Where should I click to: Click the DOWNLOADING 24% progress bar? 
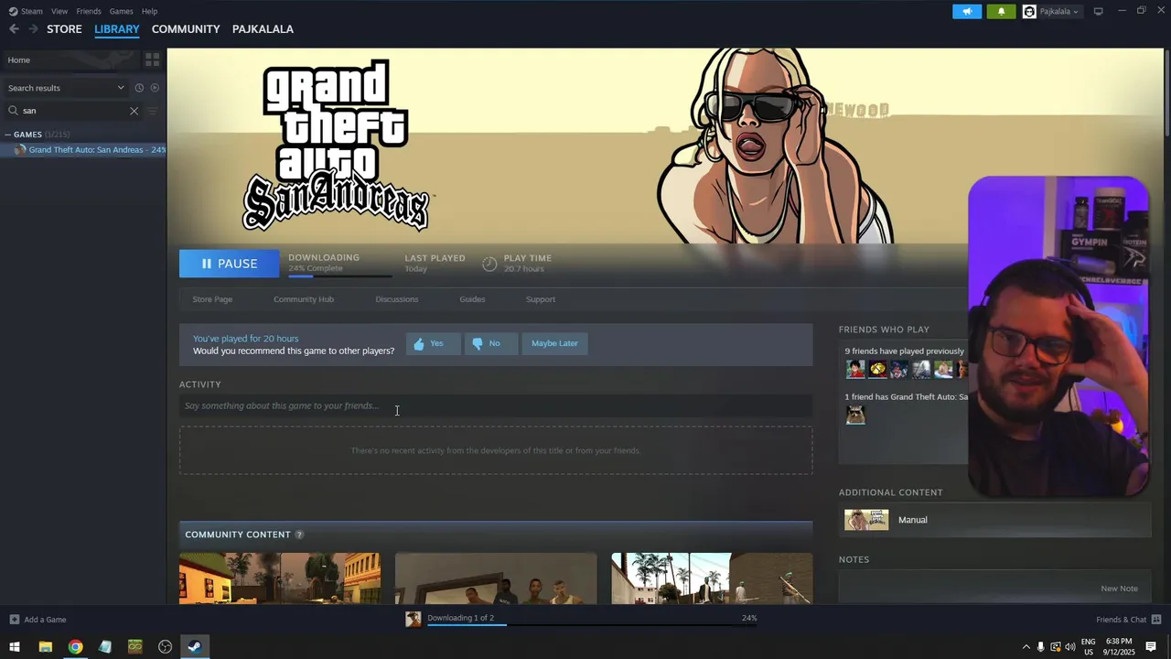click(x=339, y=275)
